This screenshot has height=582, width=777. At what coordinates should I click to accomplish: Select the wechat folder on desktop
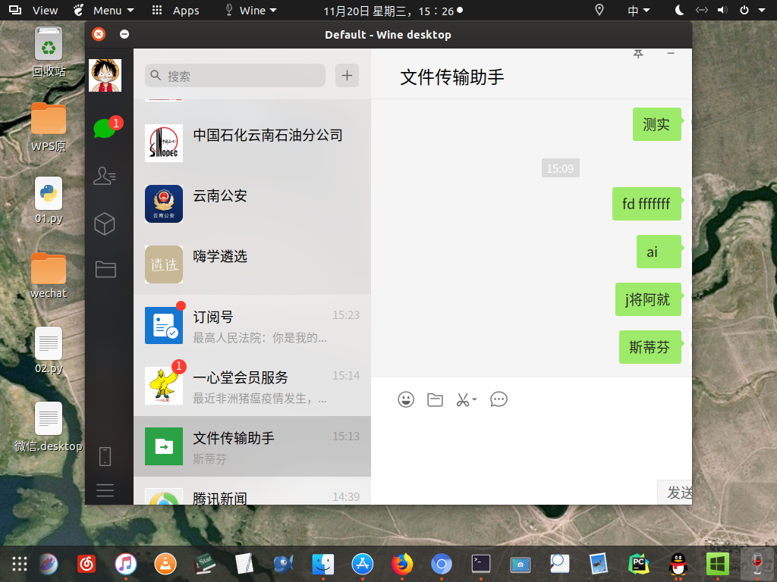click(49, 276)
